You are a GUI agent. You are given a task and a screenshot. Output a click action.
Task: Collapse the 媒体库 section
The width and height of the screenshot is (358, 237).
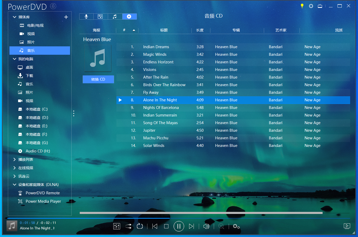[14, 17]
